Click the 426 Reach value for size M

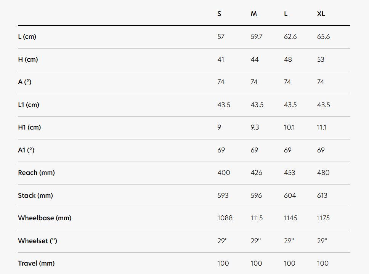(x=257, y=173)
